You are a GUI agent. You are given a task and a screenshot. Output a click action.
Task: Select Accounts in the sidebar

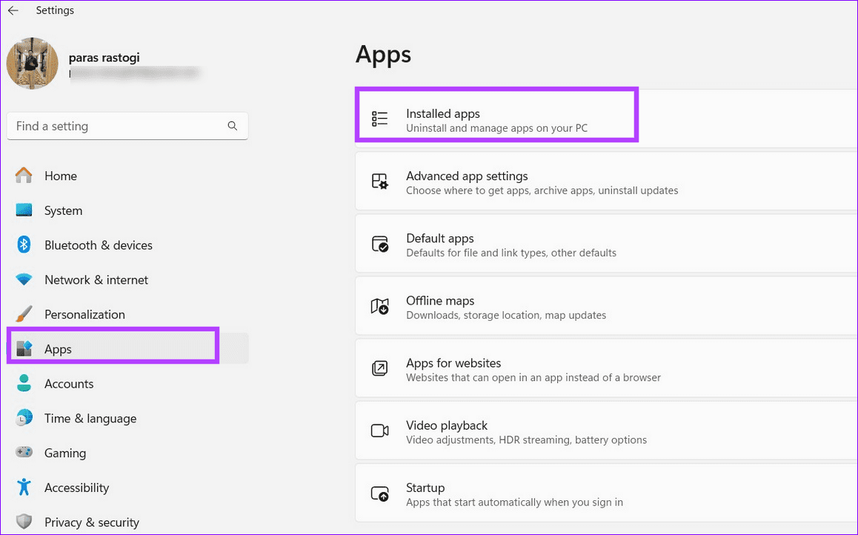[x=69, y=384]
